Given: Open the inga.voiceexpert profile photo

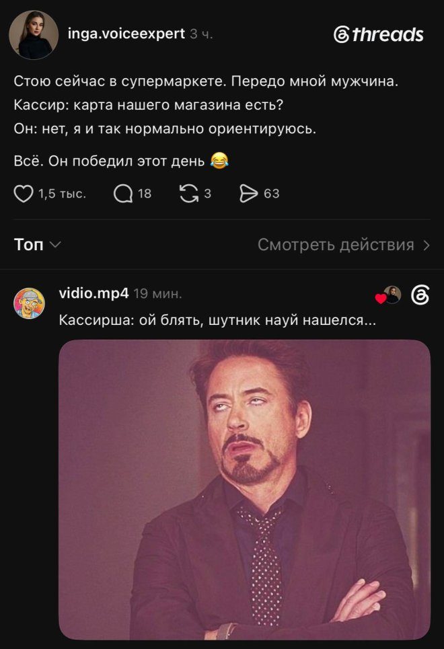Looking at the screenshot, I should pyautogui.click(x=34, y=35).
